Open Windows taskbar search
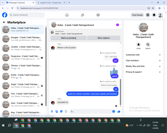This screenshot has height=133, width=167. point(9,125)
